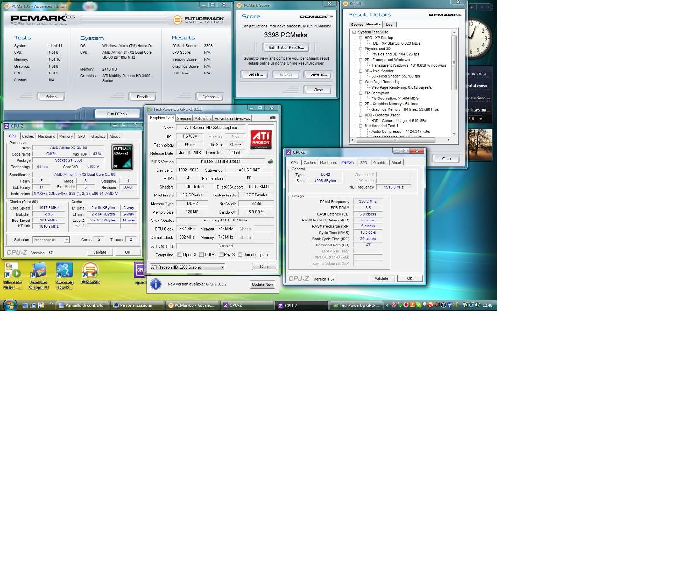Click the BIOS save chip icon in GPU-Z
The height and width of the screenshot is (588, 698).
click(270, 161)
